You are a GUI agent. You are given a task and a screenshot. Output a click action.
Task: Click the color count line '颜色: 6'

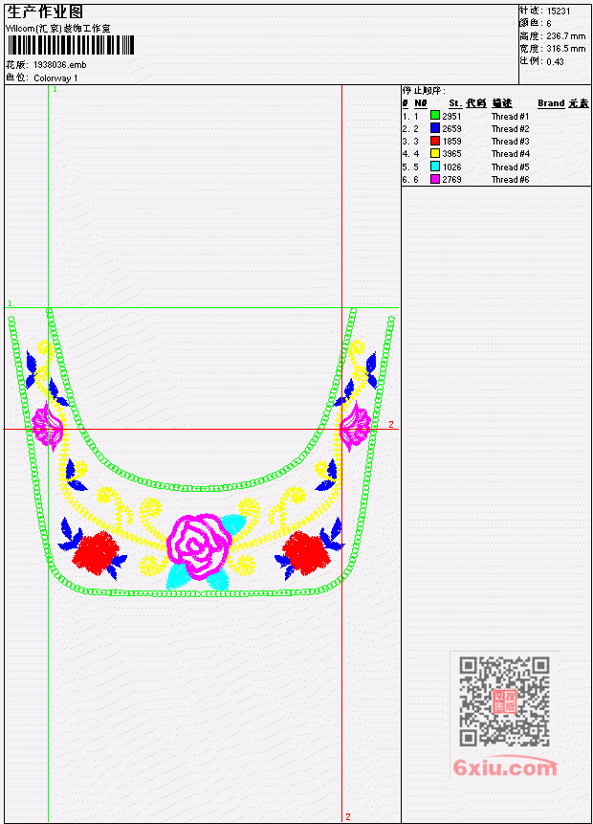pos(536,23)
